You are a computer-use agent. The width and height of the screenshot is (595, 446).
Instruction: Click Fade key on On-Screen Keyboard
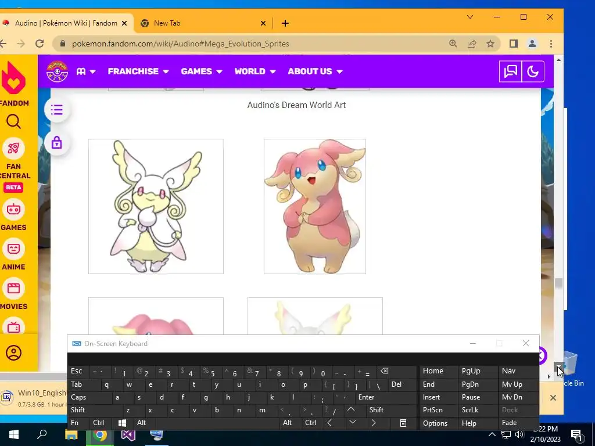click(518, 423)
